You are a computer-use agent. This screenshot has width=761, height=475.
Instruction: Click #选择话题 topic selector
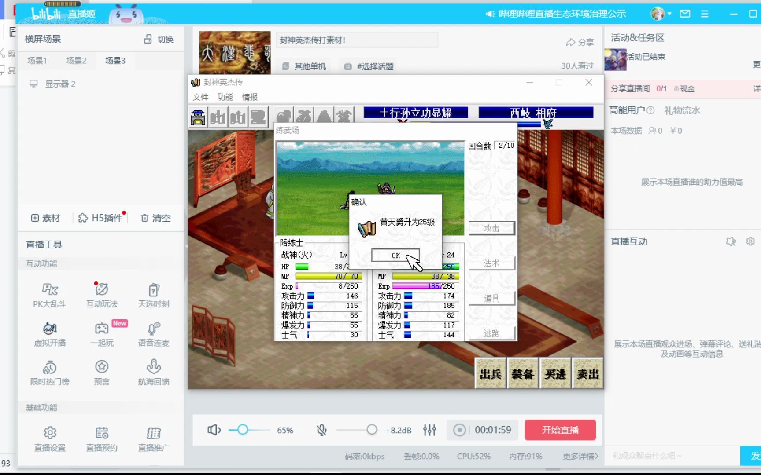(369, 66)
